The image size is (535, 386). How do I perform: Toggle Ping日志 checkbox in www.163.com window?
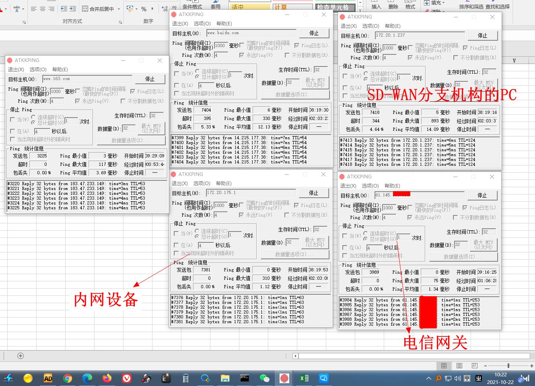pos(133,92)
